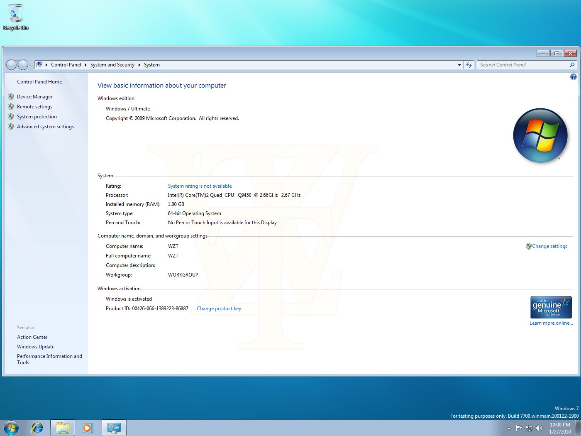Click the network tray icon
This screenshot has height=436, width=581.
529,428
